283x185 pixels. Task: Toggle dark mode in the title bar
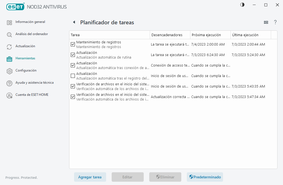point(242,5)
